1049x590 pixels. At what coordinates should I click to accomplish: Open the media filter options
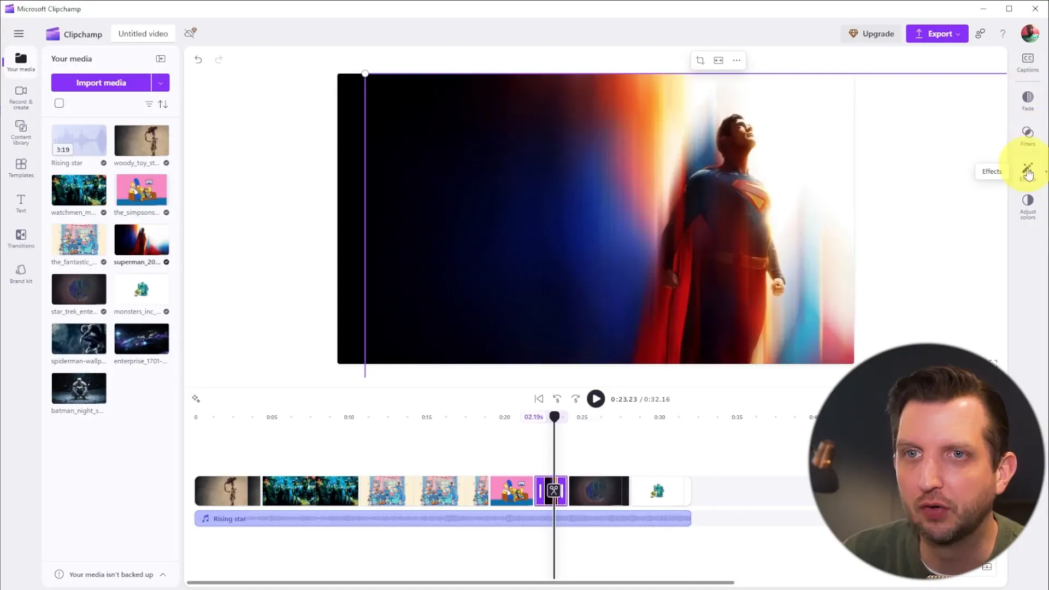(149, 104)
